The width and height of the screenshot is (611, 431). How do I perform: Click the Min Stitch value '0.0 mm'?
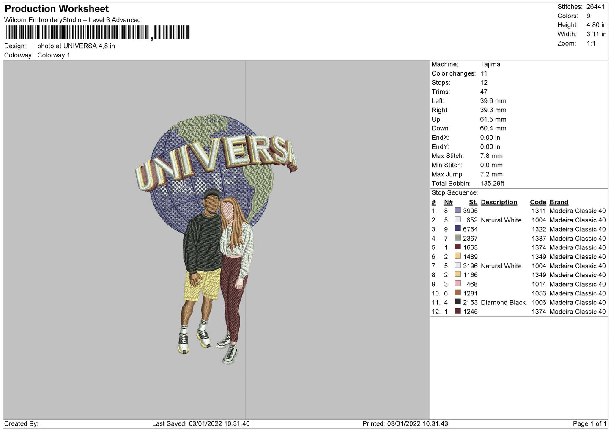[491, 165]
